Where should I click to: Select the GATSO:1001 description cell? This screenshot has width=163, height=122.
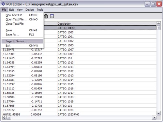click(107, 36)
